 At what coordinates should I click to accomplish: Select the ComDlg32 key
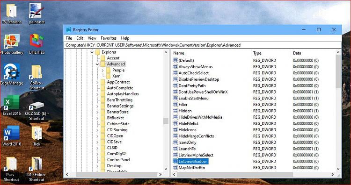pyautogui.click(x=116, y=154)
